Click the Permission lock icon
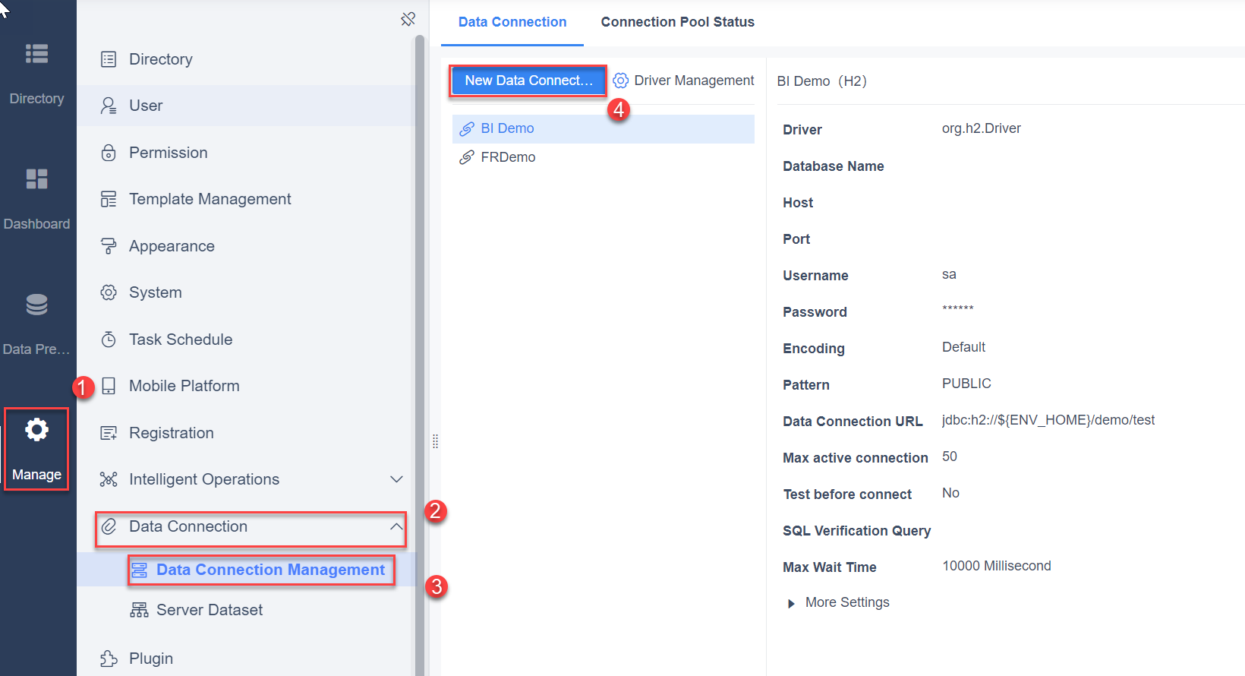This screenshot has width=1245, height=676. (109, 153)
